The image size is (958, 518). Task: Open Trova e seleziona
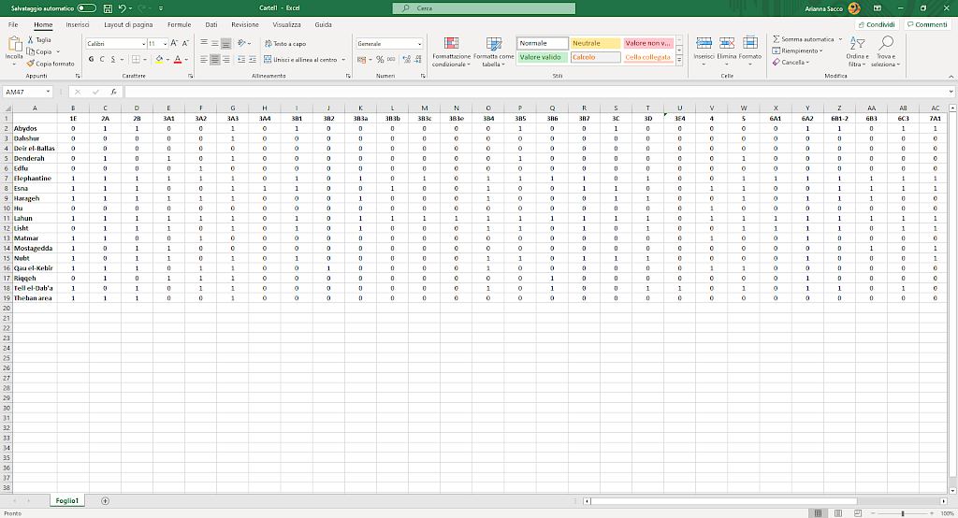click(x=885, y=52)
